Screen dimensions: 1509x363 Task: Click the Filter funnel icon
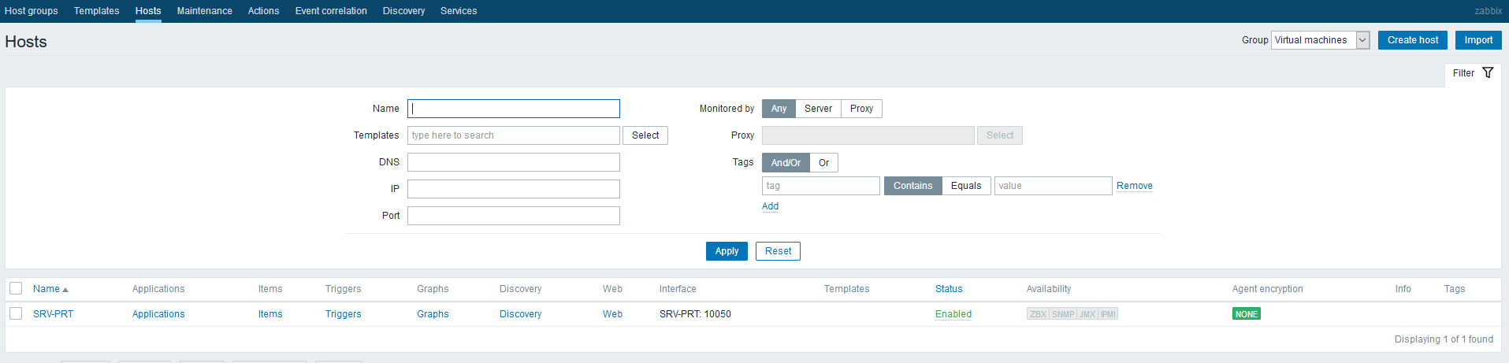pyautogui.click(x=1488, y=72)
